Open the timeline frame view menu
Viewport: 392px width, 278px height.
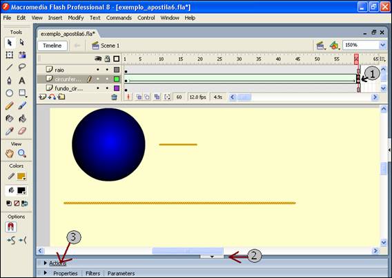pyautogui.click(x=383, y=59)
